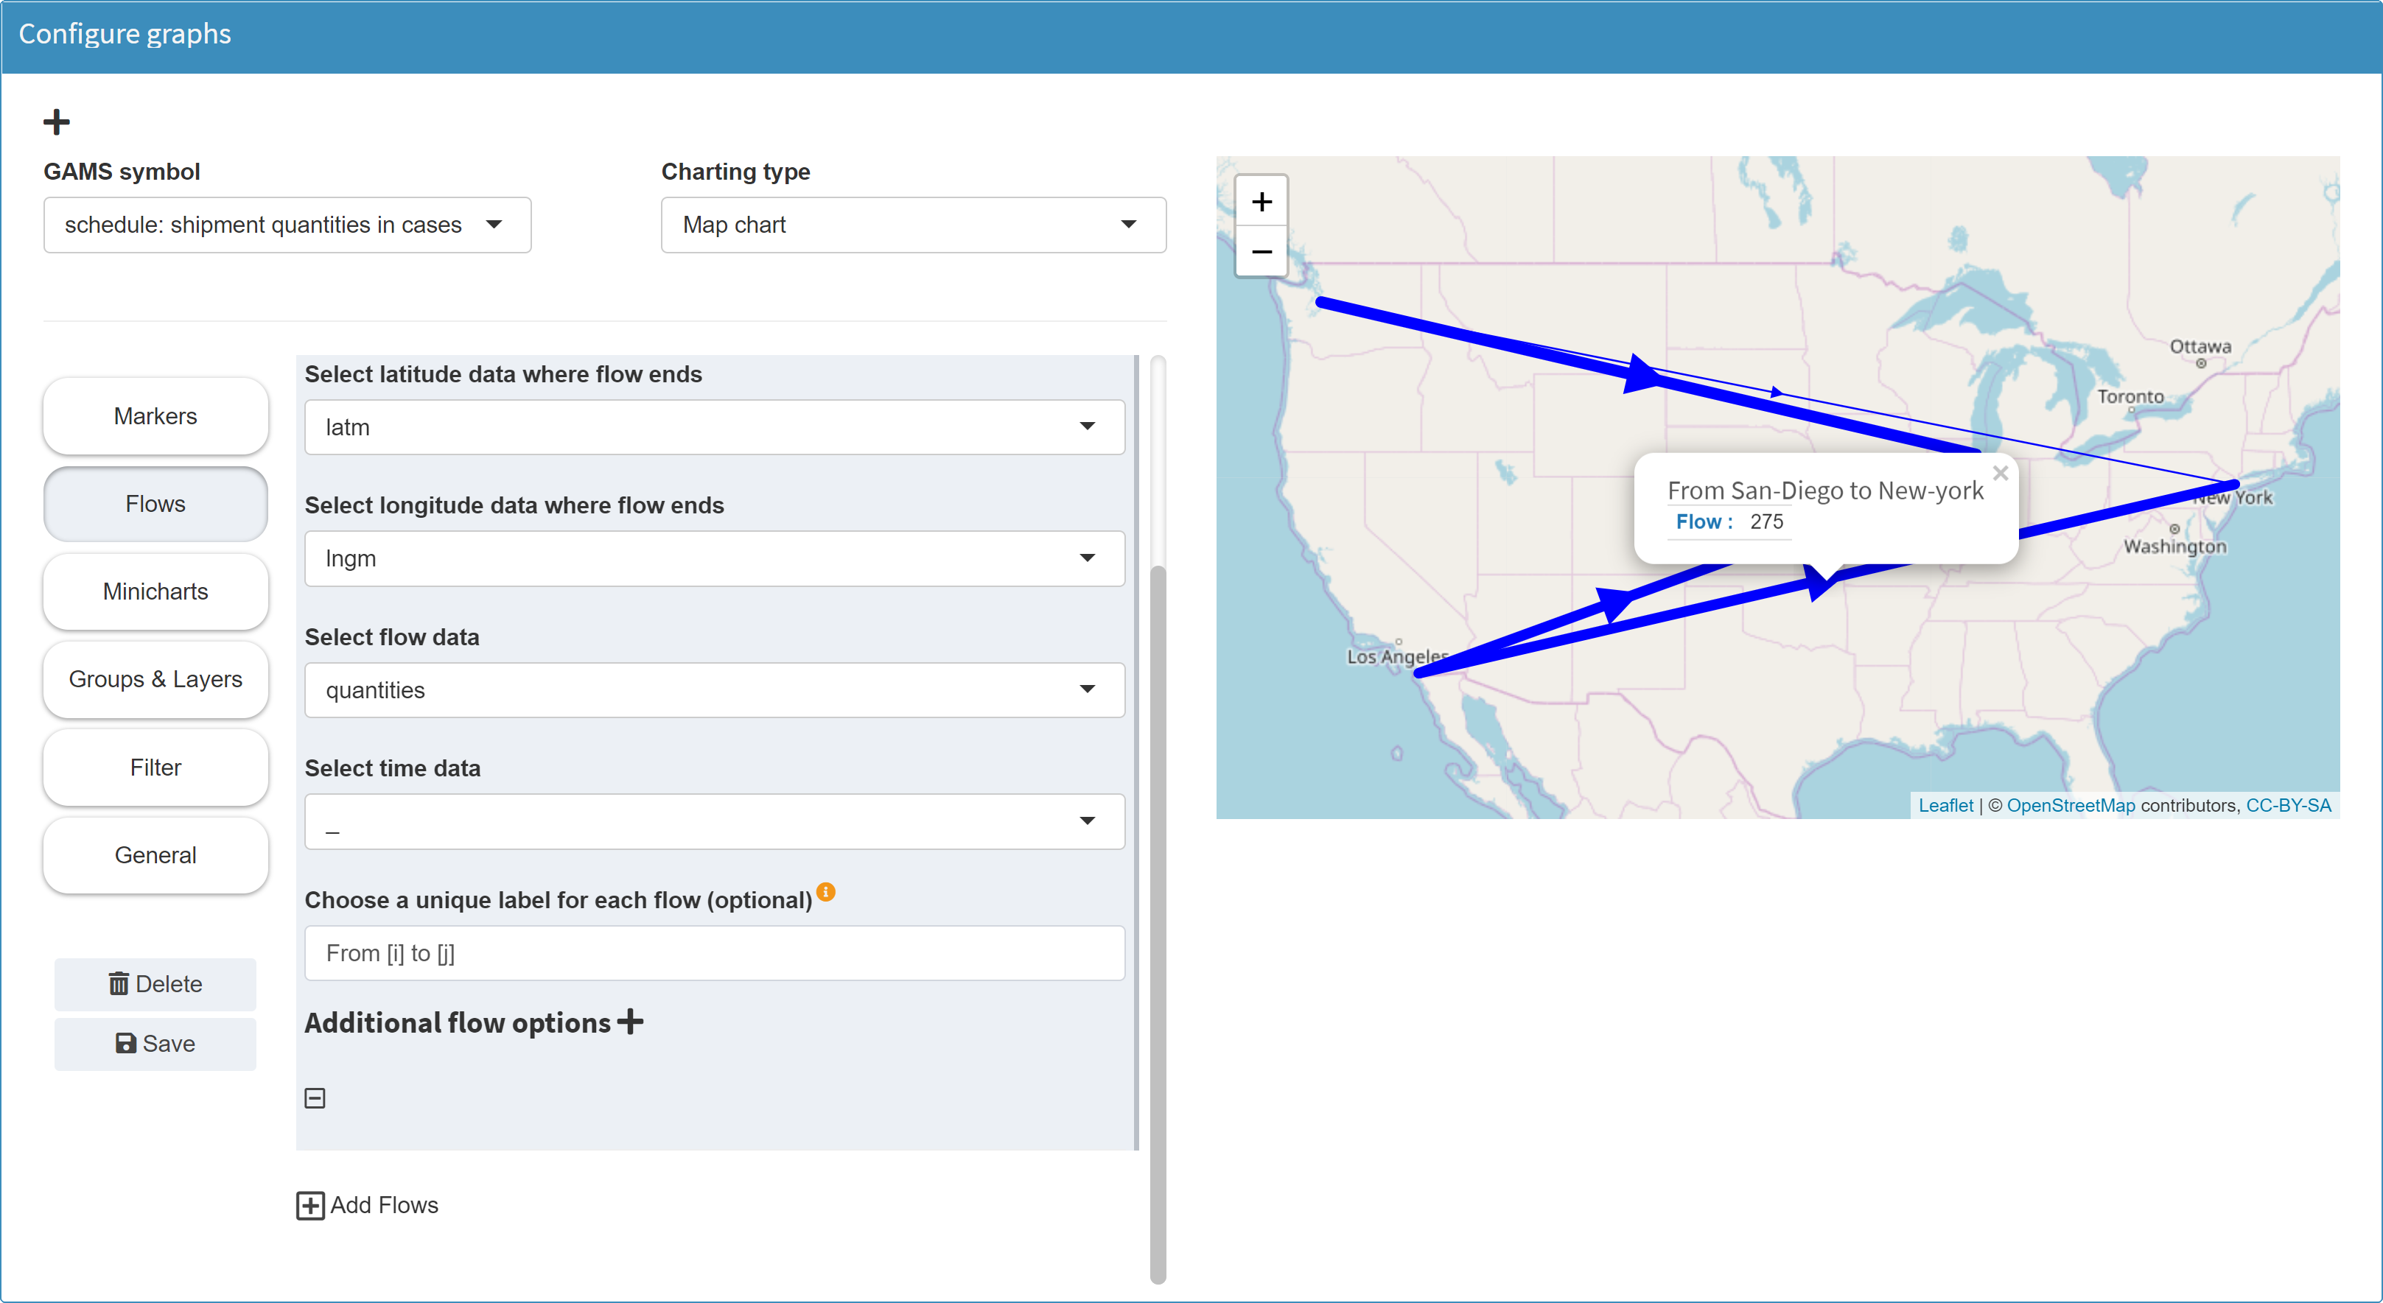
Task: Open the Charting type dropdown
Action: click(x=910, y=225)
